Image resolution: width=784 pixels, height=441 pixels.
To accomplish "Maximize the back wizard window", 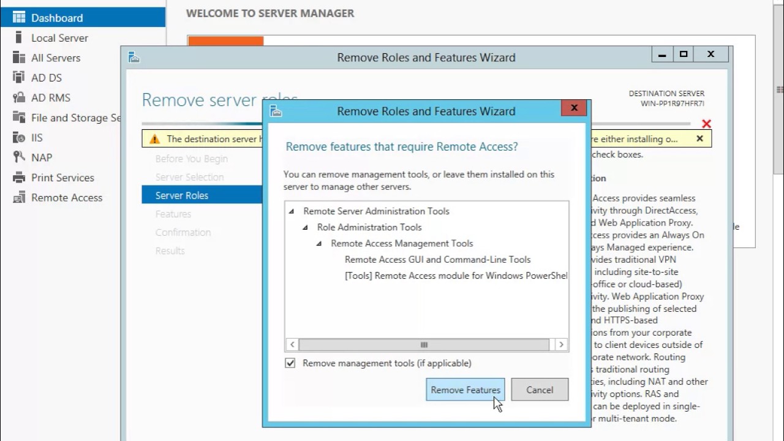I will coord(684,54).
